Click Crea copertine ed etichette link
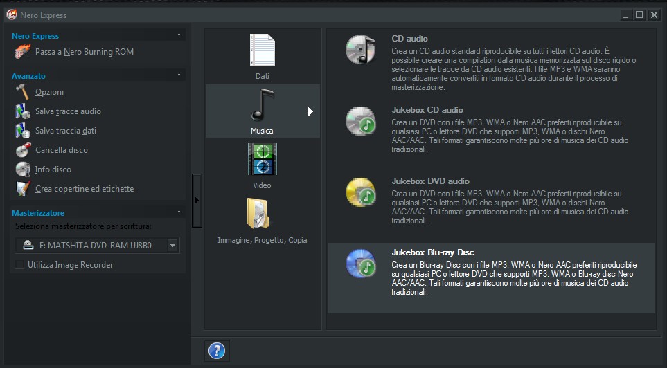 click(x=85, y=189)
